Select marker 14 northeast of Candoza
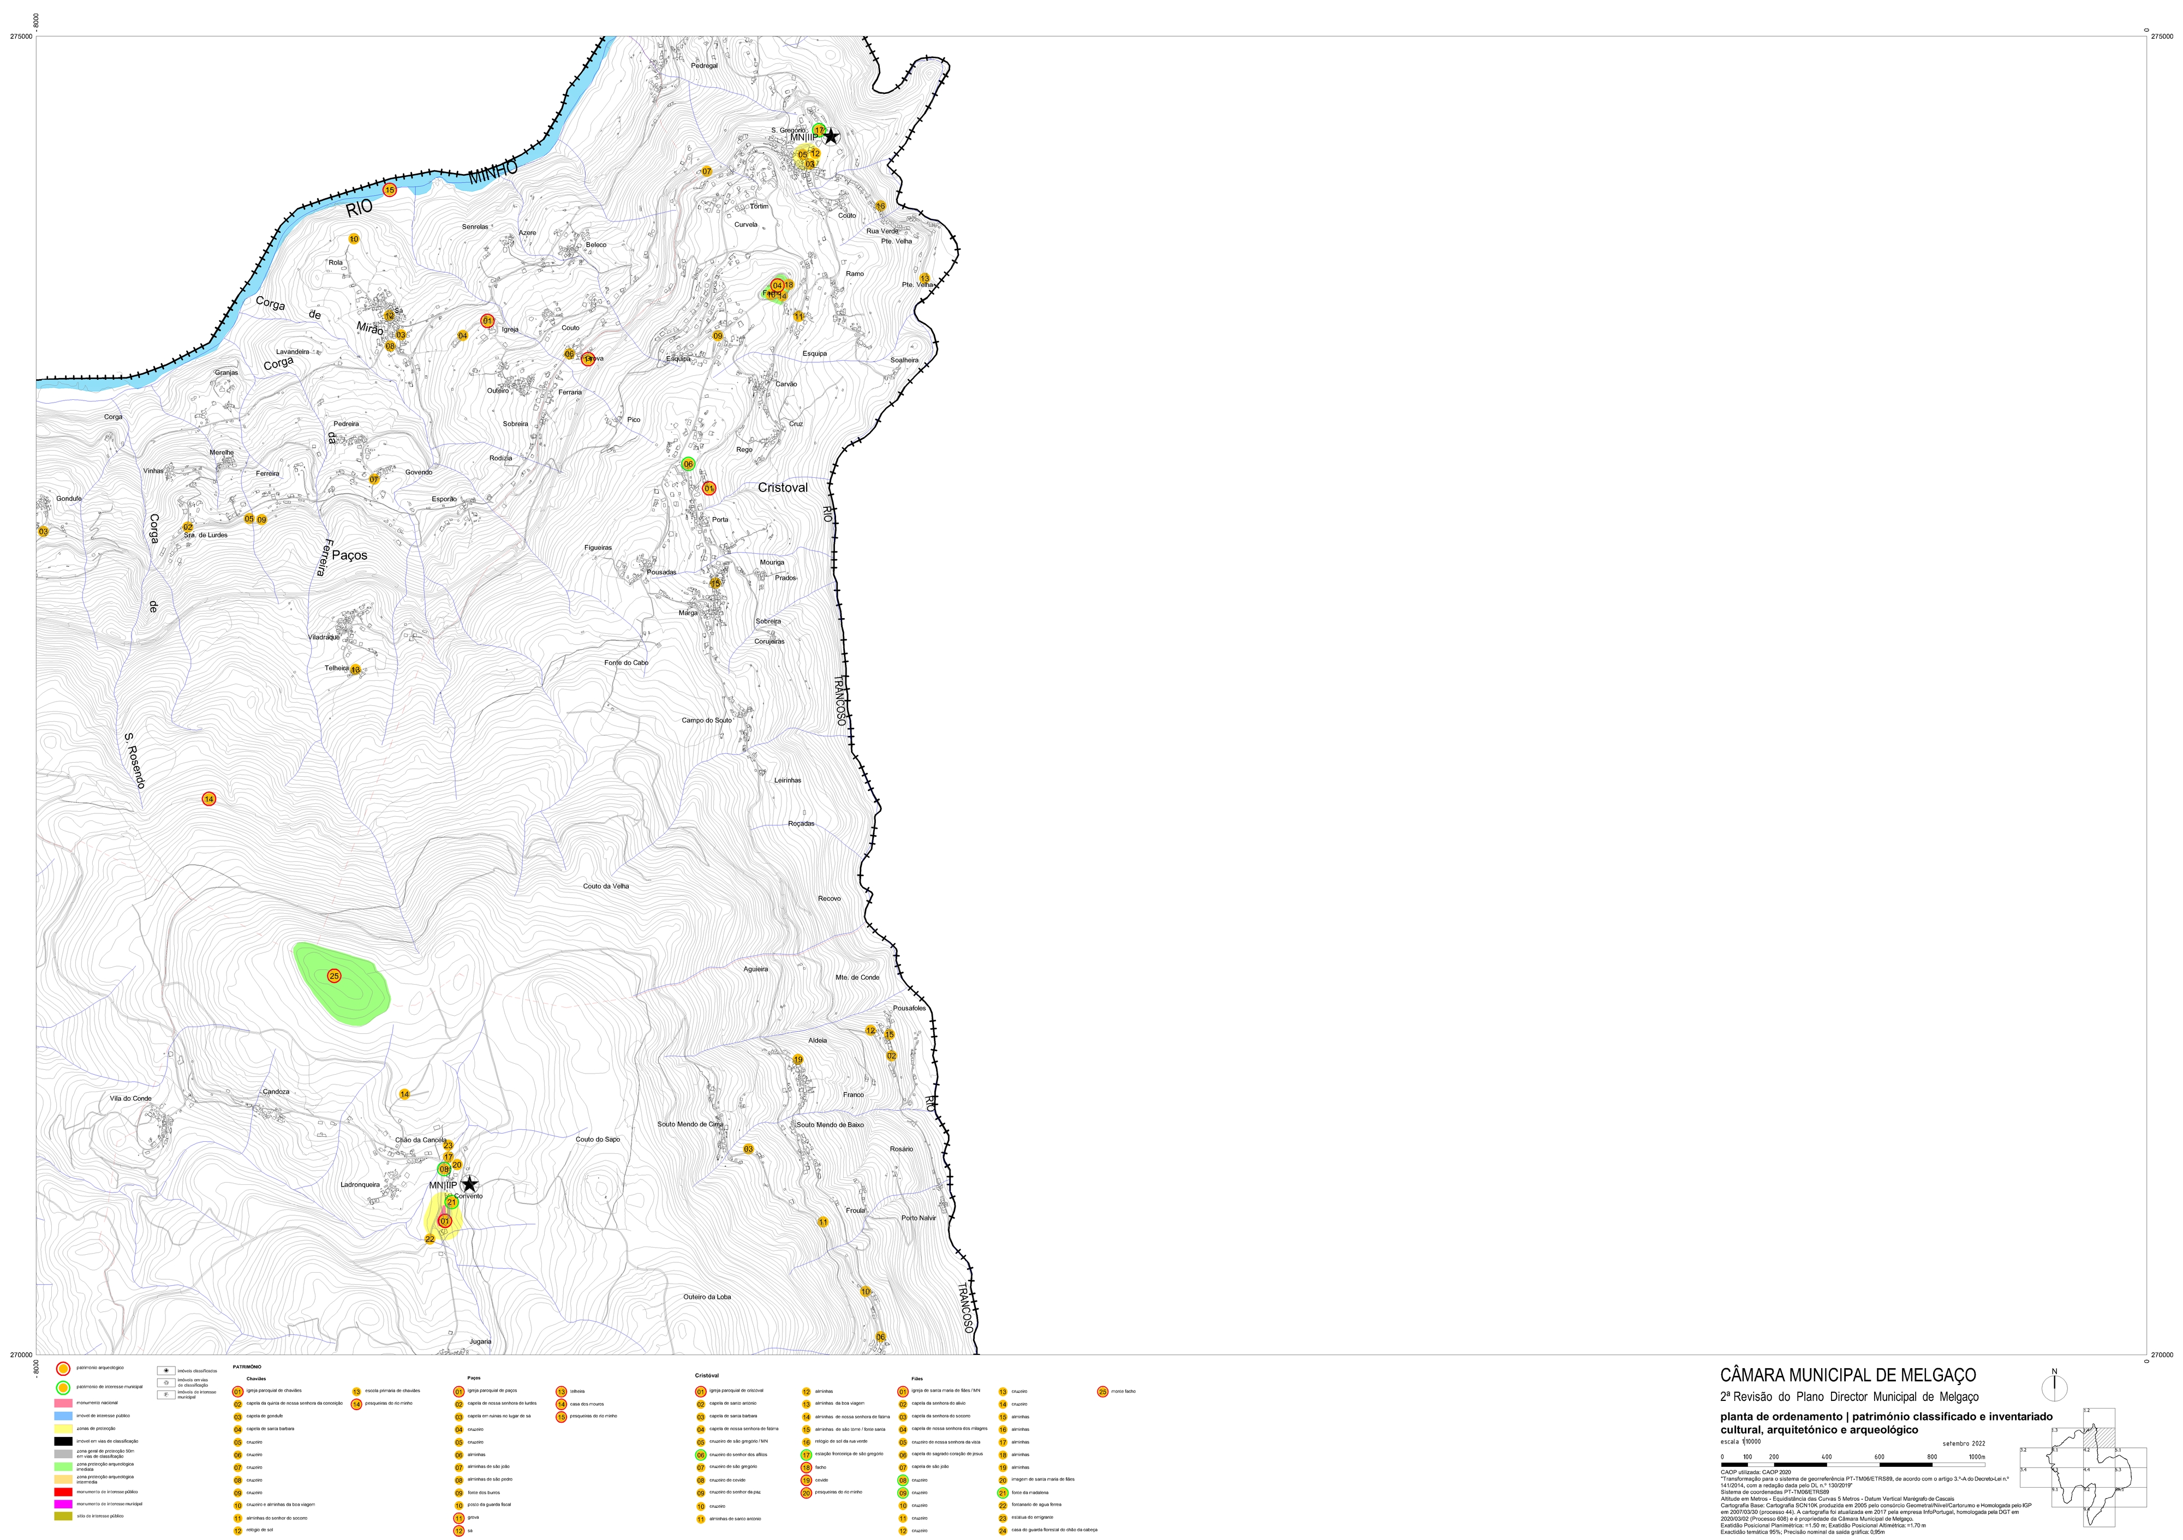Screen dimensions: 2183x1540 coord(404,1095)
